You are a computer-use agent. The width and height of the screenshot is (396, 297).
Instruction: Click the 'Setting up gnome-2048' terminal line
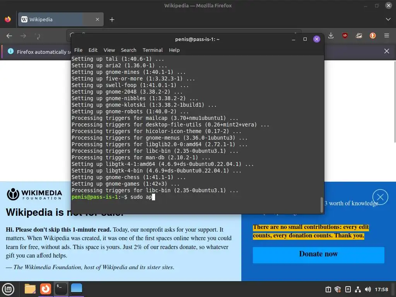point(127,92)
